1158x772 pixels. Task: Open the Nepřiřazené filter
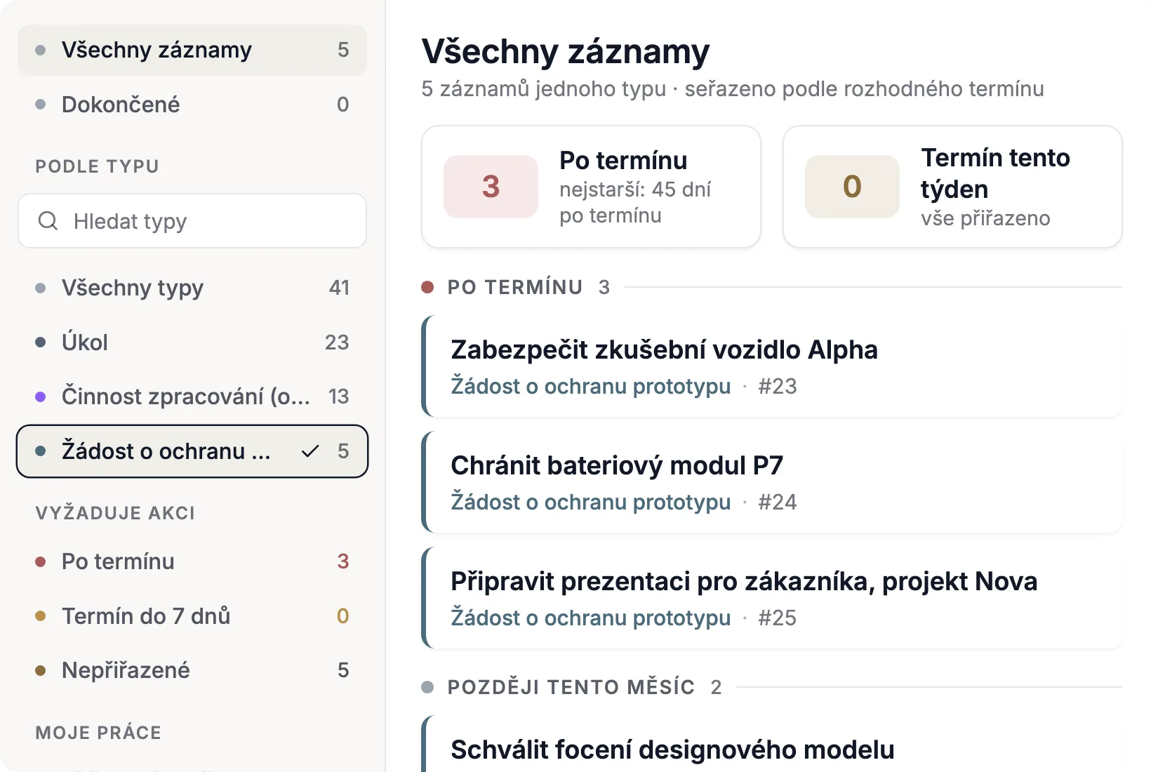coord(192,670)
